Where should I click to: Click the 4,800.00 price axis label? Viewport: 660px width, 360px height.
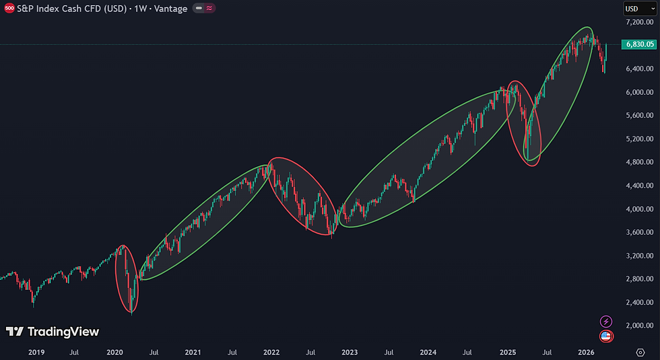639,162
